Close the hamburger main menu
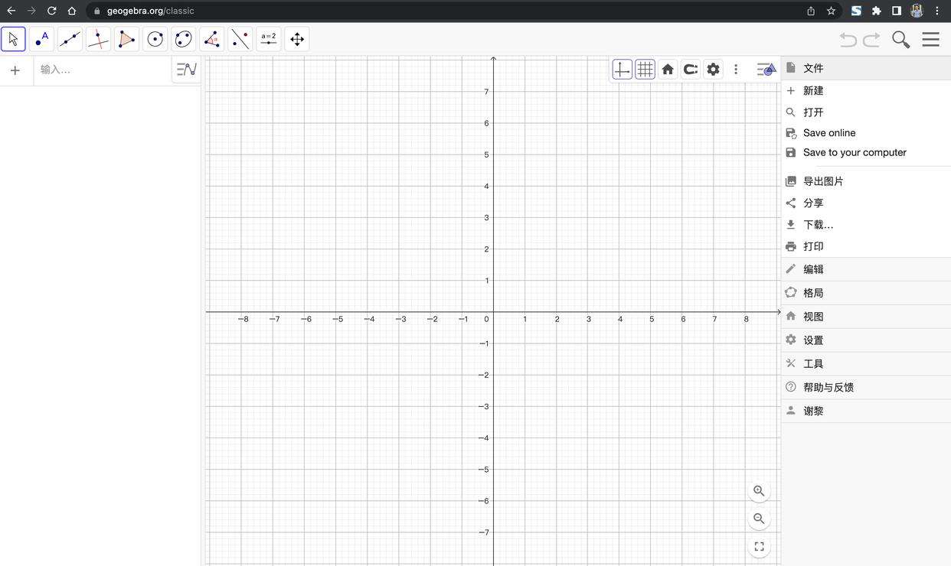Screen dimensions: 951x566 point(931,40)
